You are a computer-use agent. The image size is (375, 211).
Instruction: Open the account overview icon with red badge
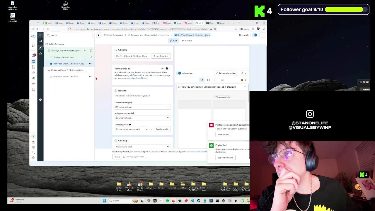pos(34,55)
